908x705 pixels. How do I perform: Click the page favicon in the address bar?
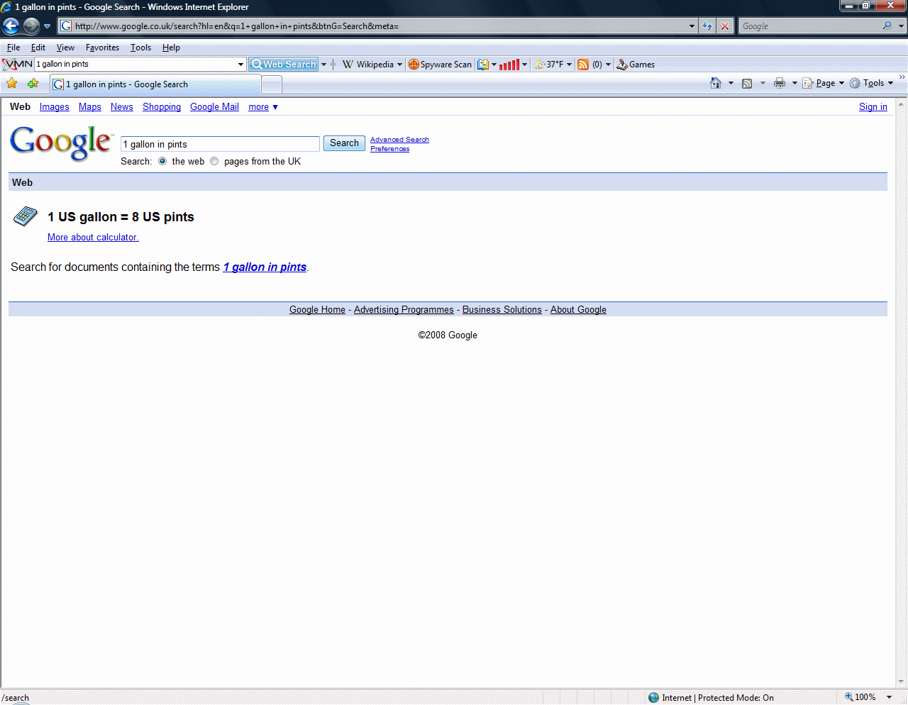coord(66,26)
